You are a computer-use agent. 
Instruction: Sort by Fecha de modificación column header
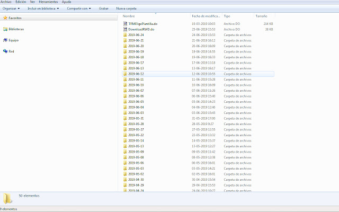pos(206,16)
